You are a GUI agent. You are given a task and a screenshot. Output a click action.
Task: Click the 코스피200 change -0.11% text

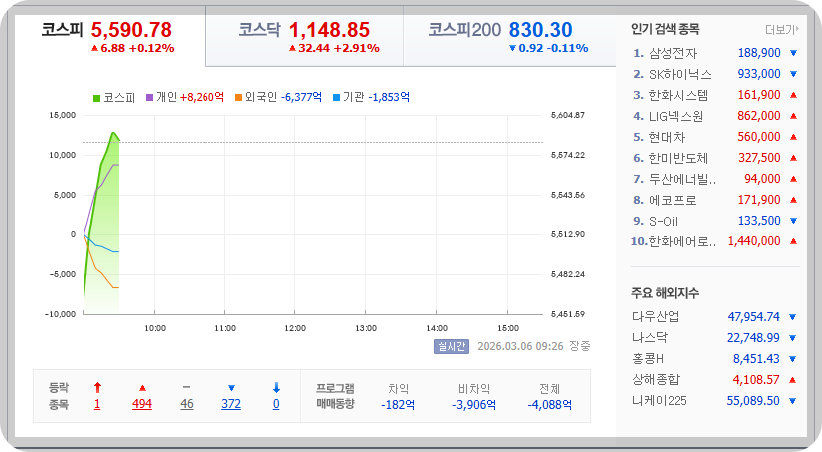[x=567, y=48]
